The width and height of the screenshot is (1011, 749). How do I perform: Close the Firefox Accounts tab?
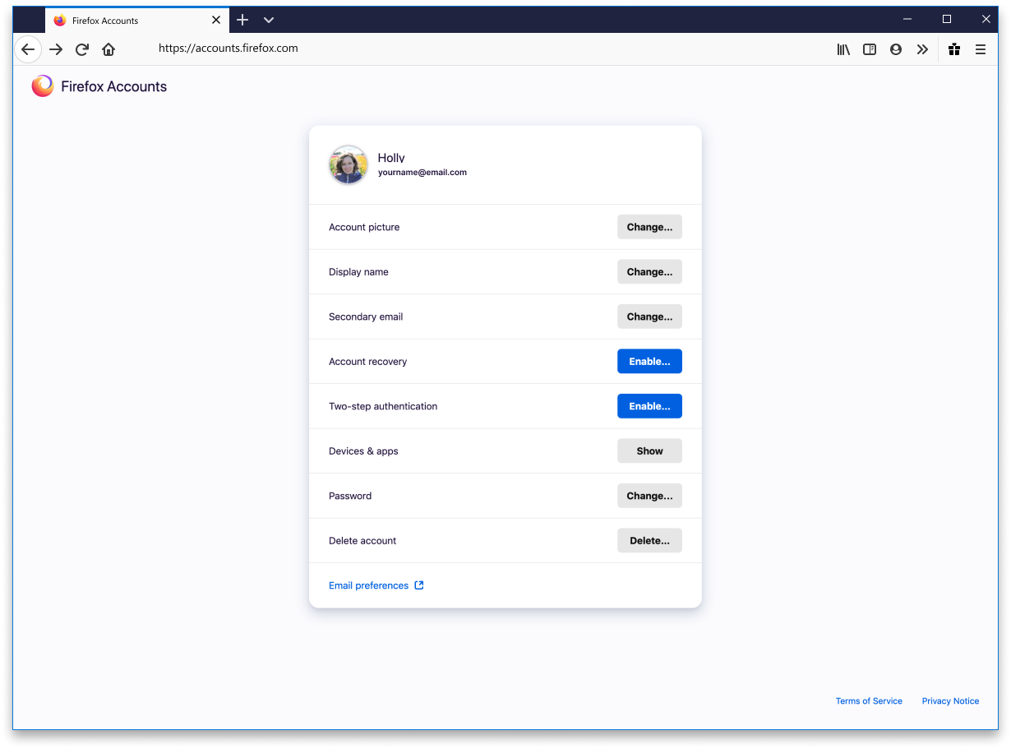coord(216,20)
